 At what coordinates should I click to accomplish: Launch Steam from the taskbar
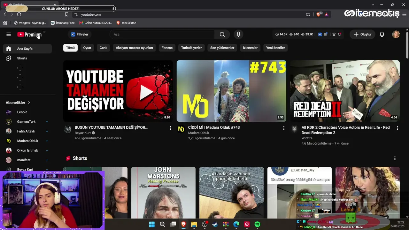point(215,225)
